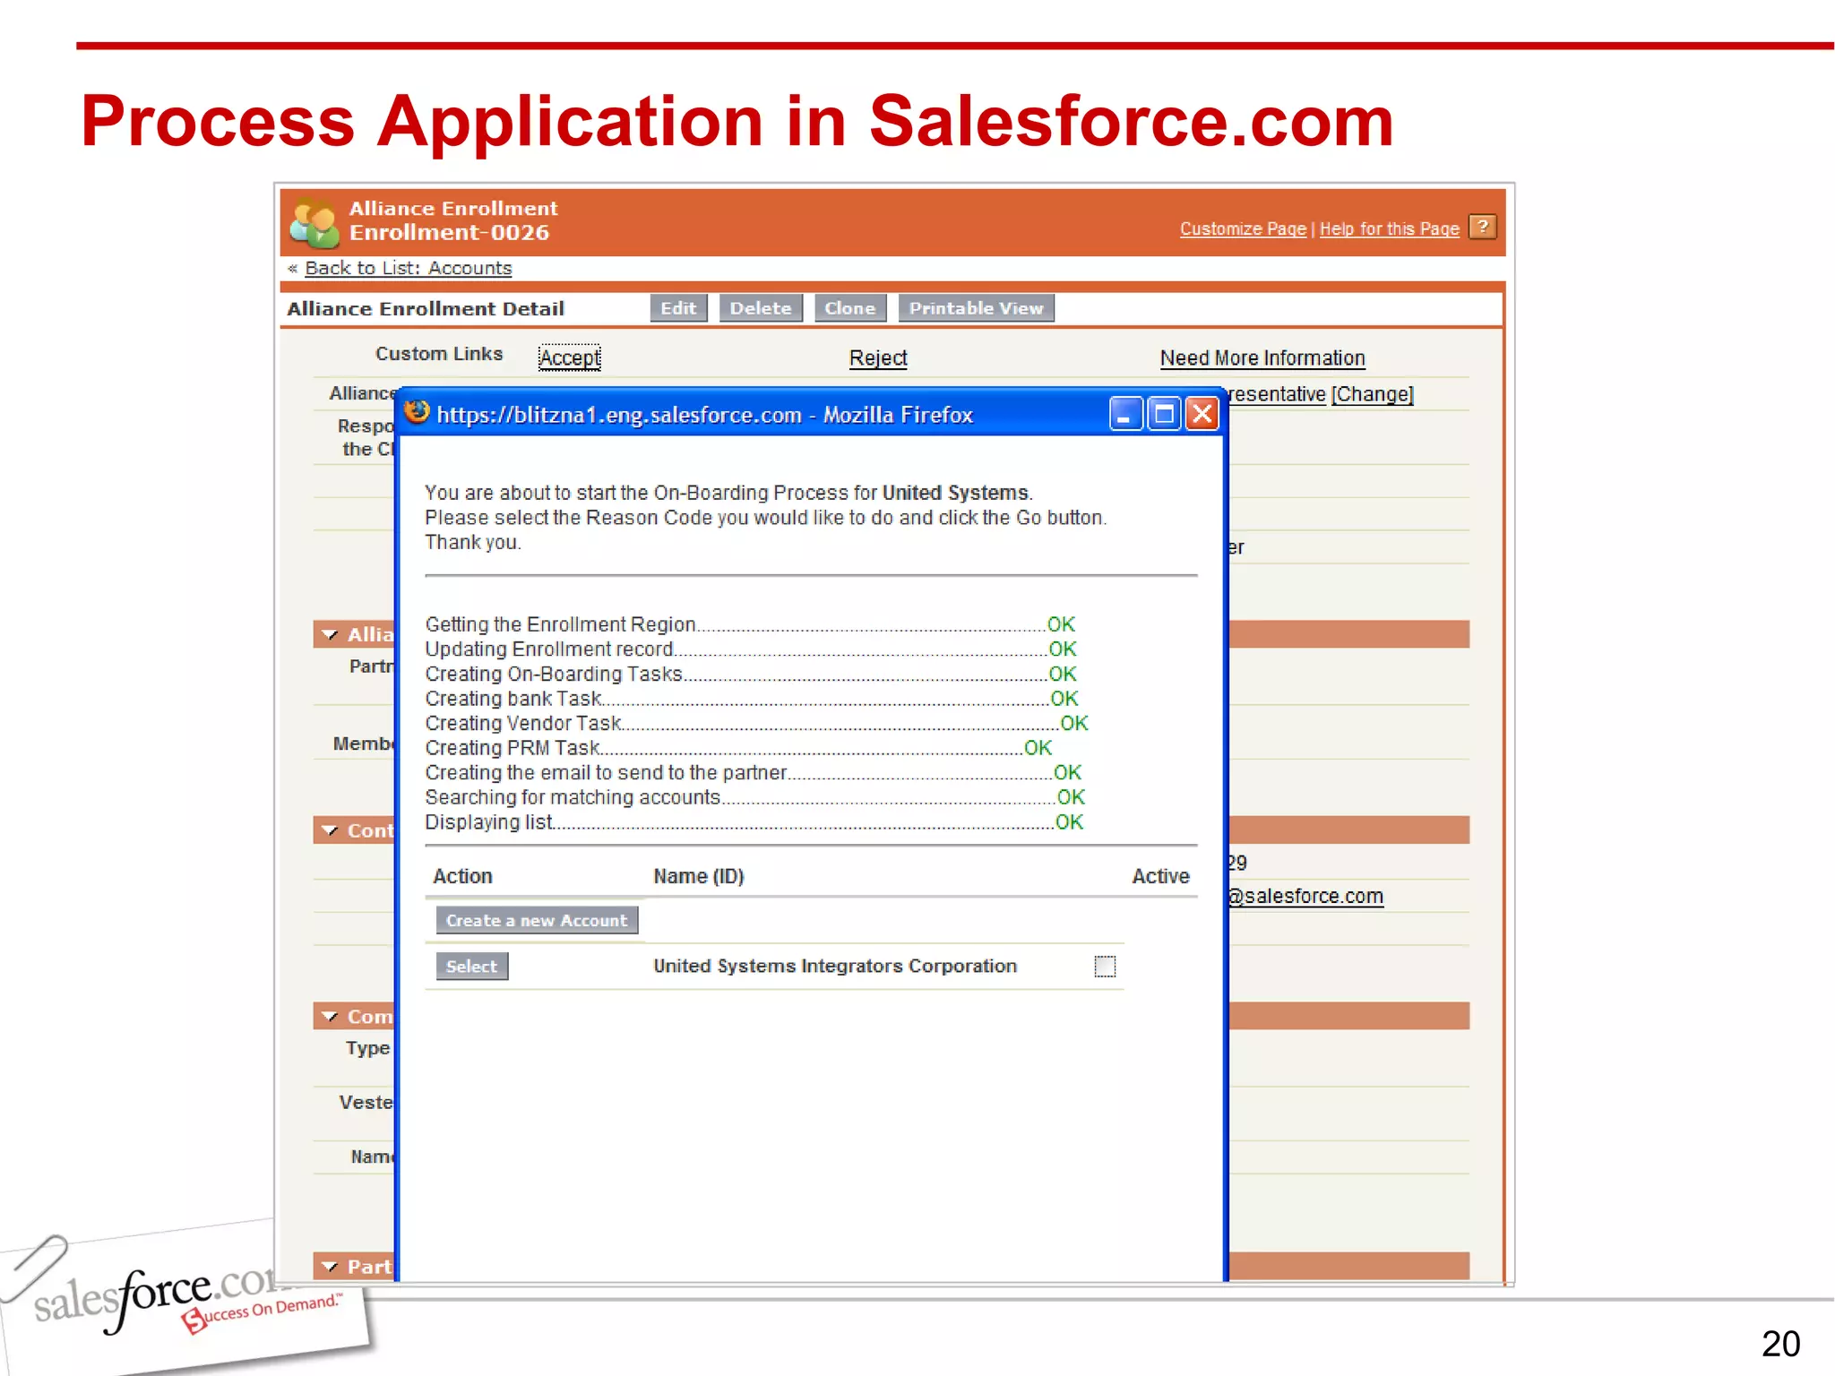The width and height of the screenshot is (1835, 1376).
Task: Open Help for this Page link
Action: (x=1389, y=228)
